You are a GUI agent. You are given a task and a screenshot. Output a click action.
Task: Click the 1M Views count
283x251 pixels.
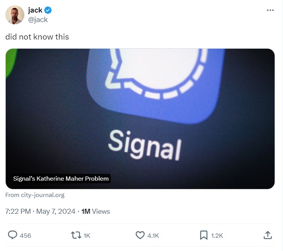96,211
